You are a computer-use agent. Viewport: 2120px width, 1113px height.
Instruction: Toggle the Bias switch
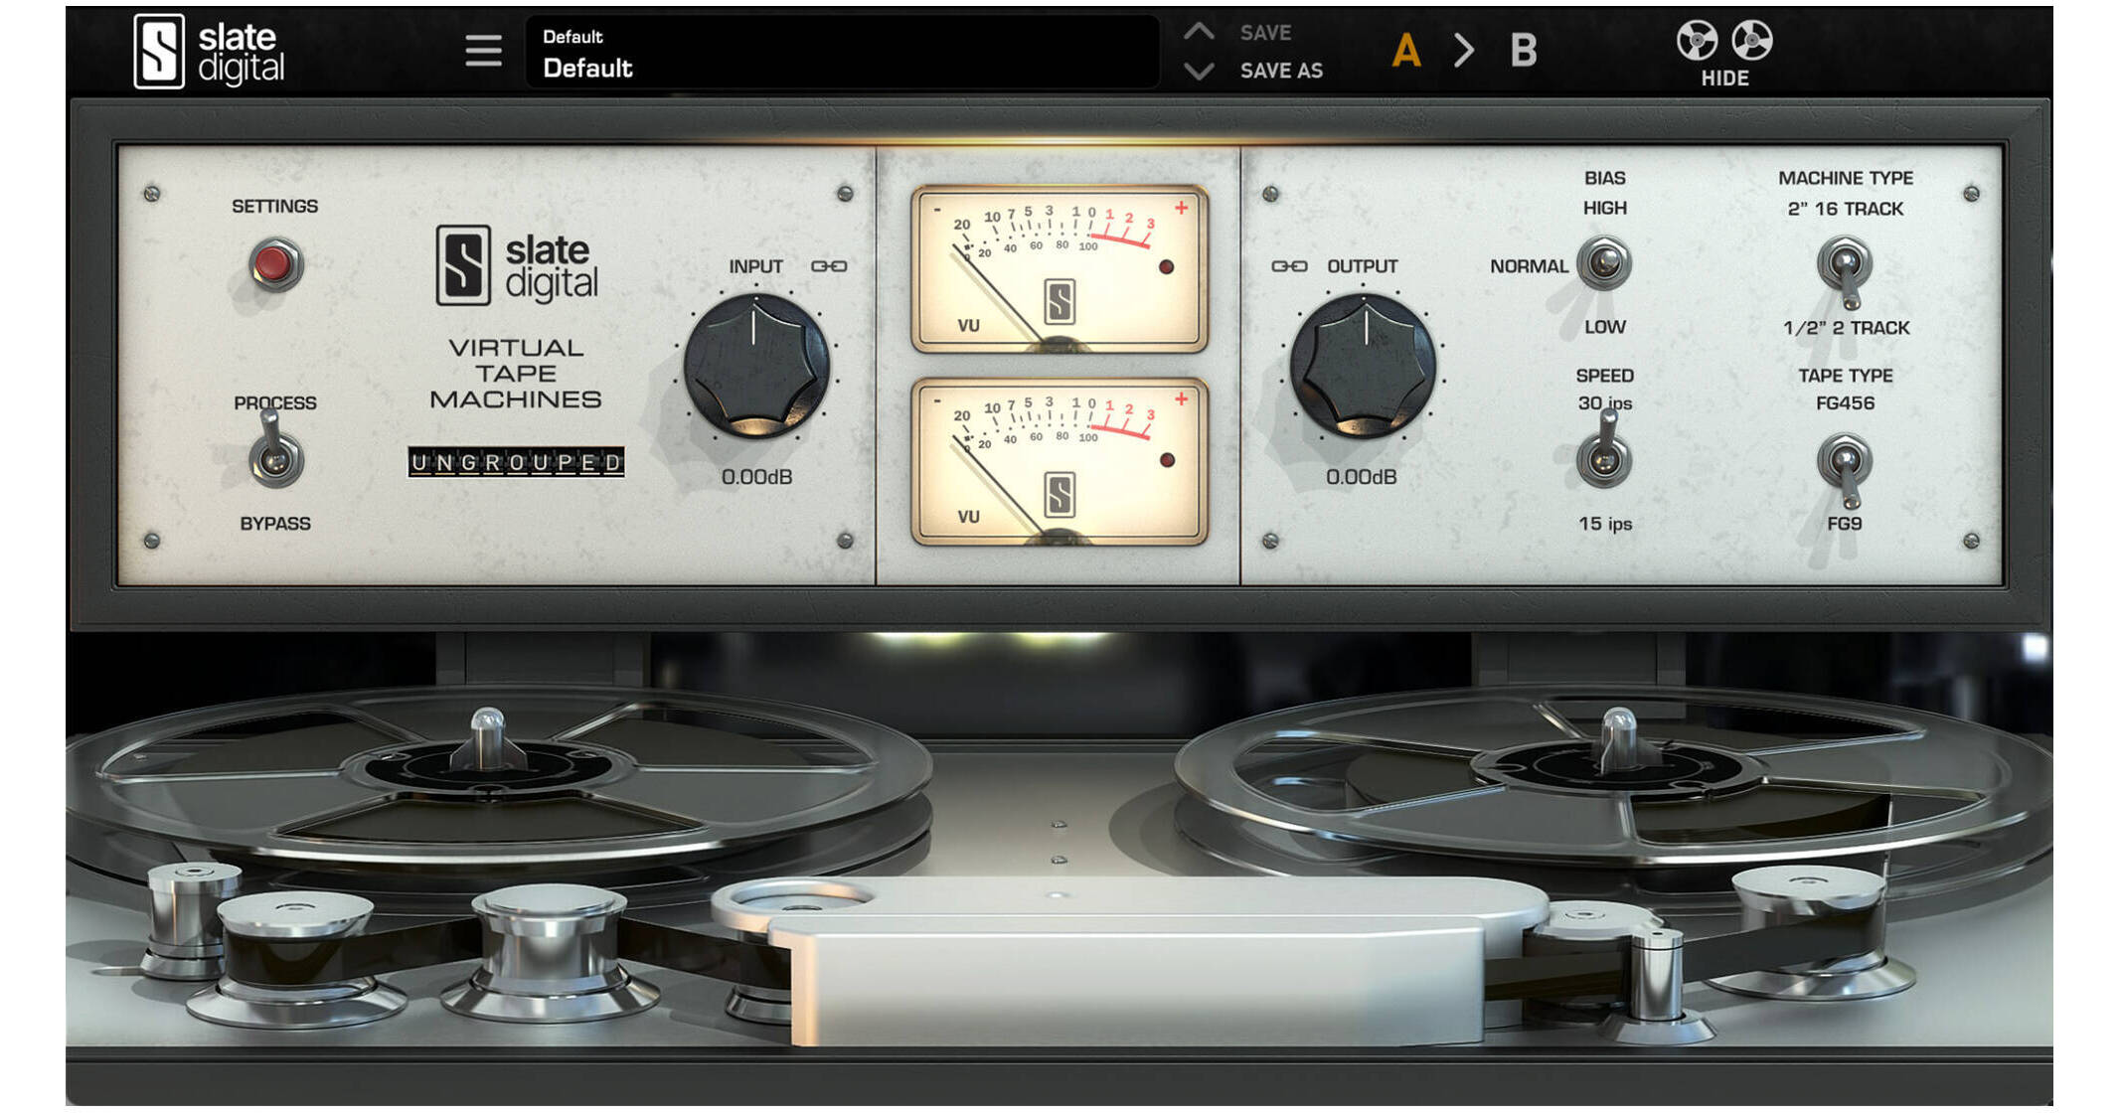(1604, 263)
